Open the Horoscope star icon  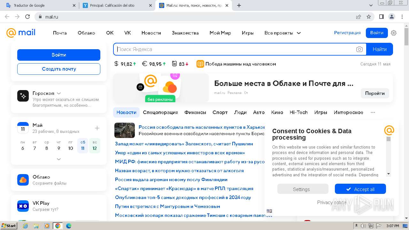coord(23,96)
